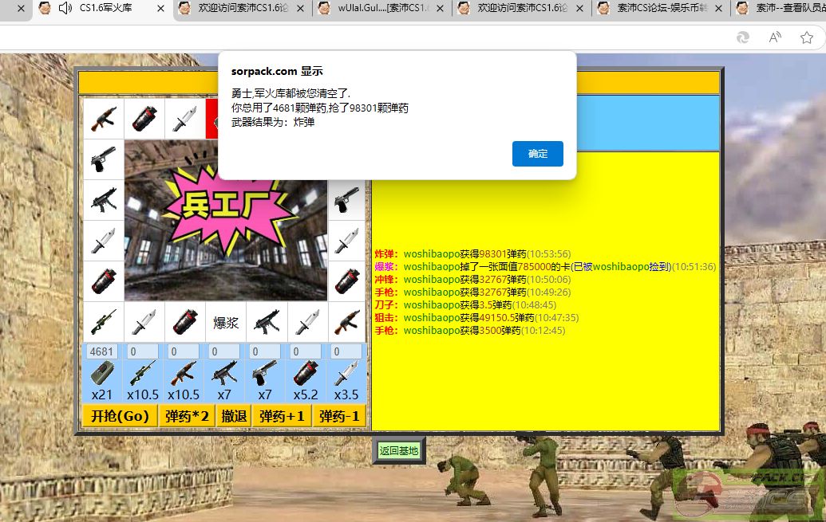Click the grenade tile left of 爆浆 tile
826x522 pixels.
(185, 321)
